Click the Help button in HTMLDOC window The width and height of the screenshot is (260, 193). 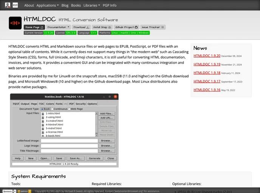point(18,158)
